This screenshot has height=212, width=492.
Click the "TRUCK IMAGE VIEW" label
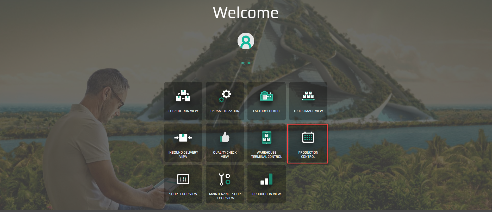tap(308, 111)
